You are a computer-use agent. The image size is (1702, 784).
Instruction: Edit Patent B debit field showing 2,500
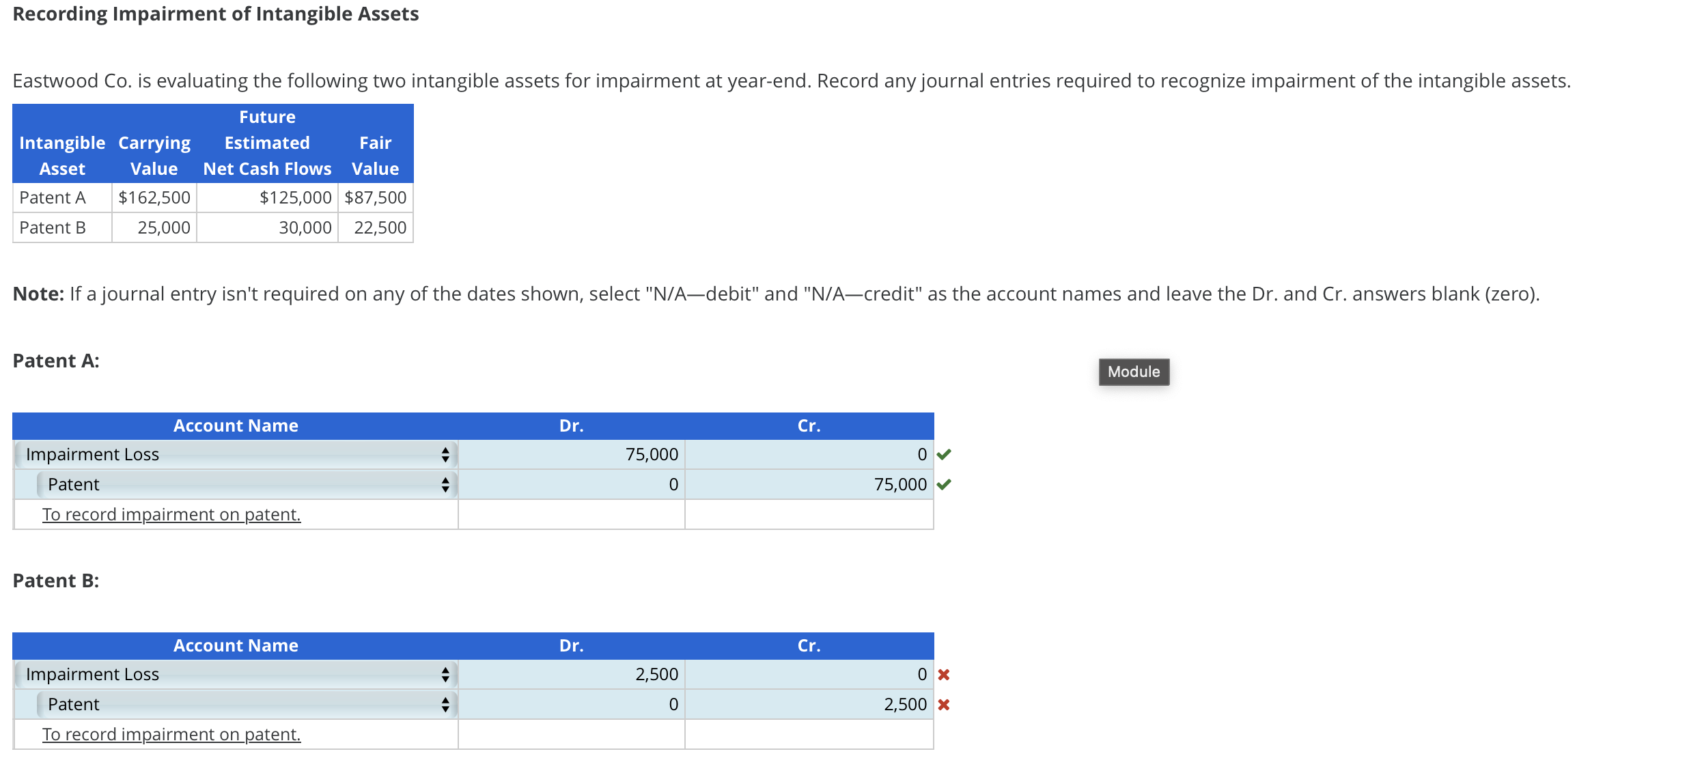(572, 674)
